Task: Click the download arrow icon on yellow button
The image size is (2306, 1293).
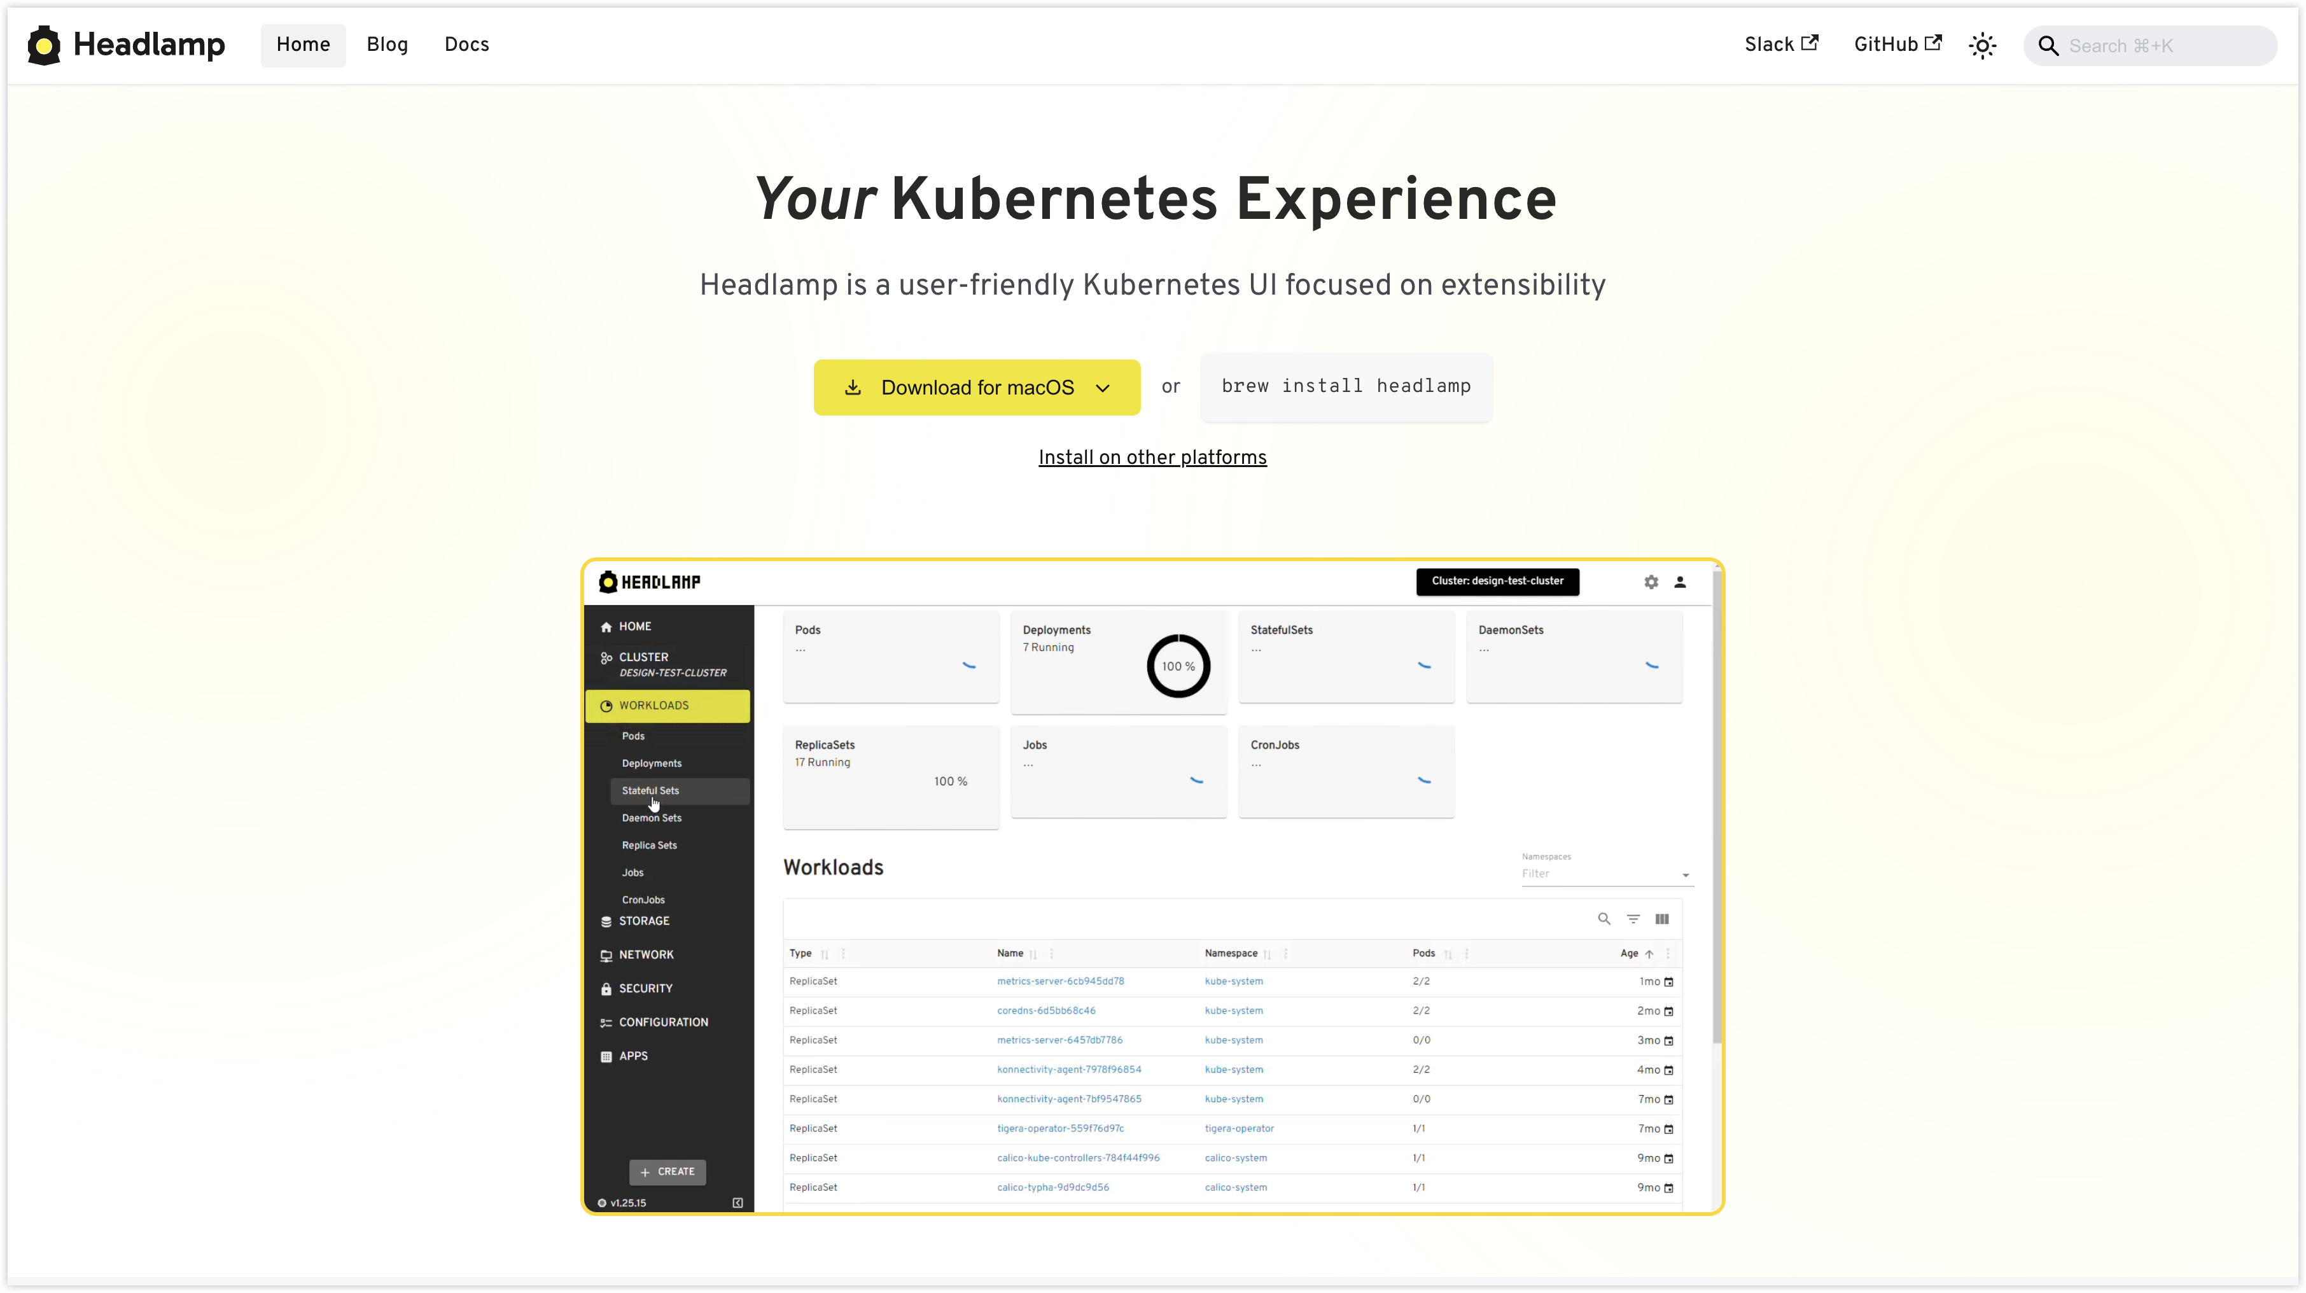Action: point(852,388)
